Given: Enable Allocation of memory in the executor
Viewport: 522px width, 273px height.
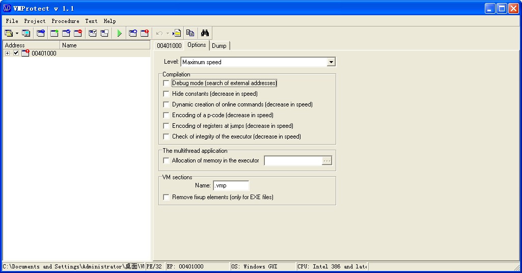Looking at the screenshot, I should coord(166,160).
